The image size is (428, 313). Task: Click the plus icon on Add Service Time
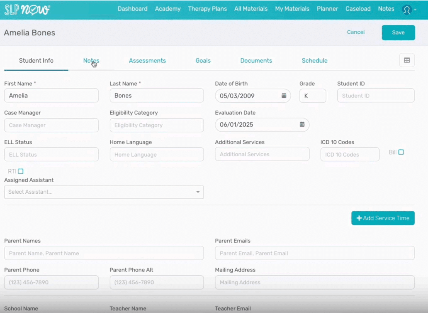(x=359, y=218)
